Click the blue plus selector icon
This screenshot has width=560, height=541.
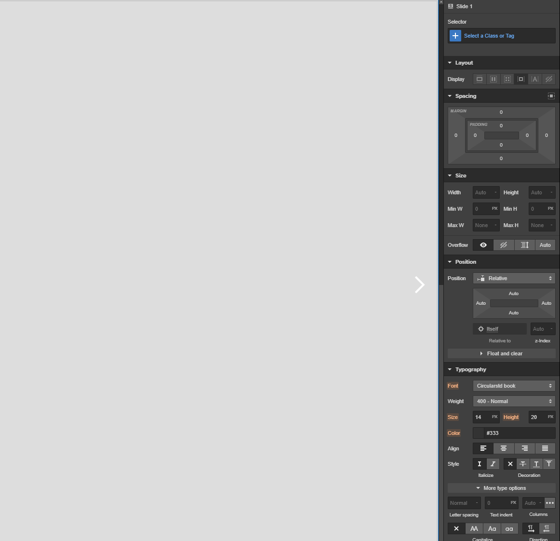(x=455, y=36)
